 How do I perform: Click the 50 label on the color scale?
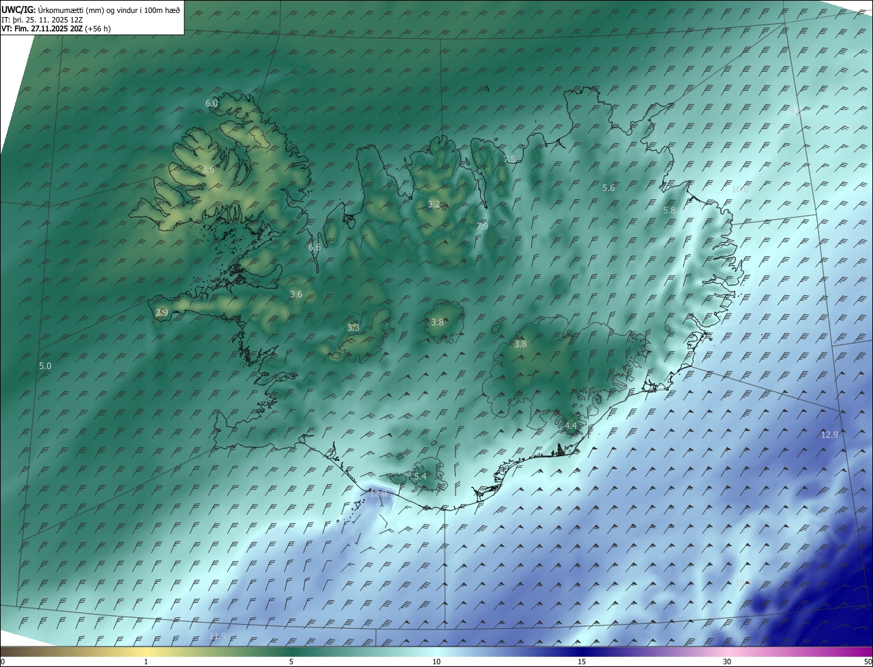868,662
